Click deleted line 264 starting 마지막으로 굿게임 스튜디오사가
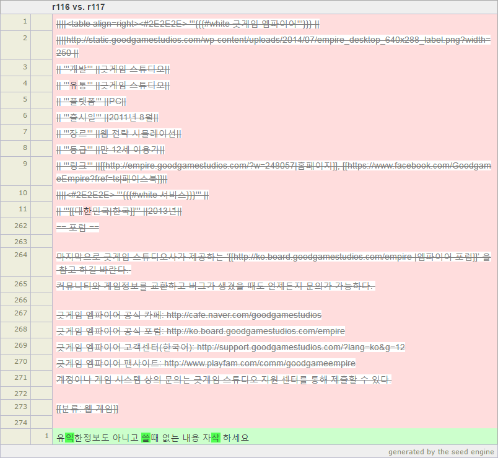 [x=273, y=263]
